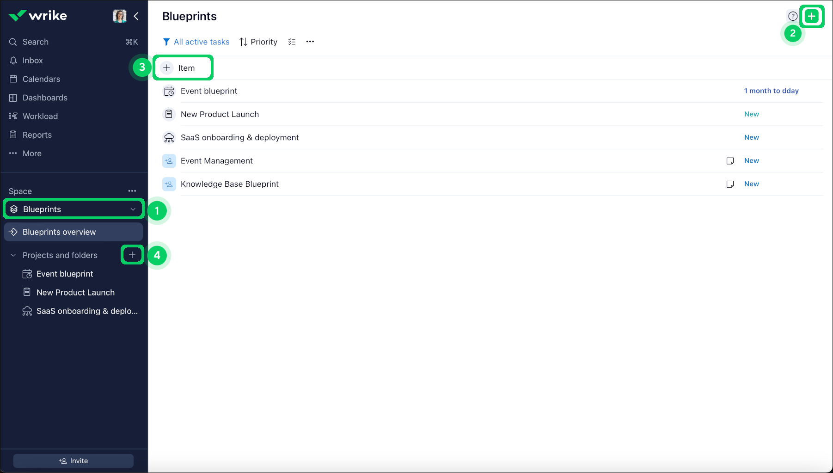The height and width of the screenshot is (473, 833).
Task: Open the help question mark icon
Action: click(793, 16)
